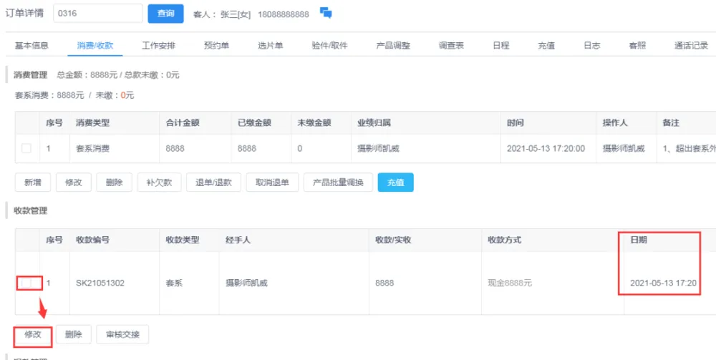
Task: Click the 产品批量调换 button
Action: (338, 183)
